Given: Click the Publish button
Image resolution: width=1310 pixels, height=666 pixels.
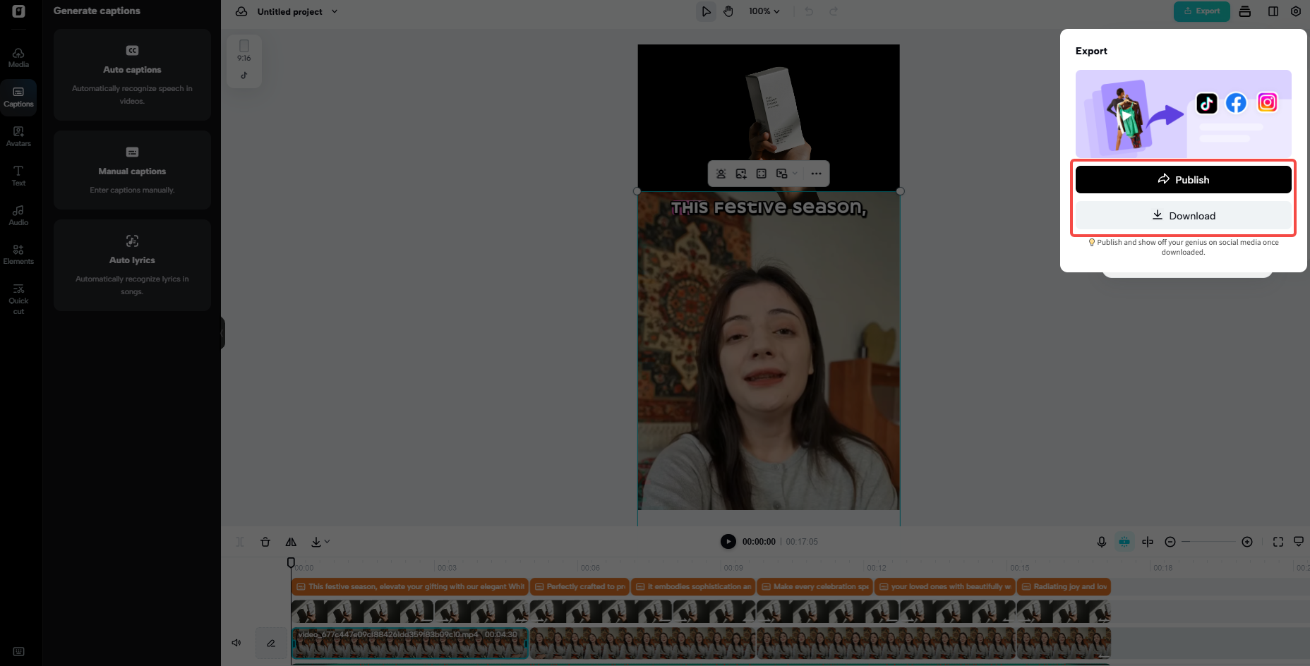Looking at the screenshot, I should (1183, 179).
